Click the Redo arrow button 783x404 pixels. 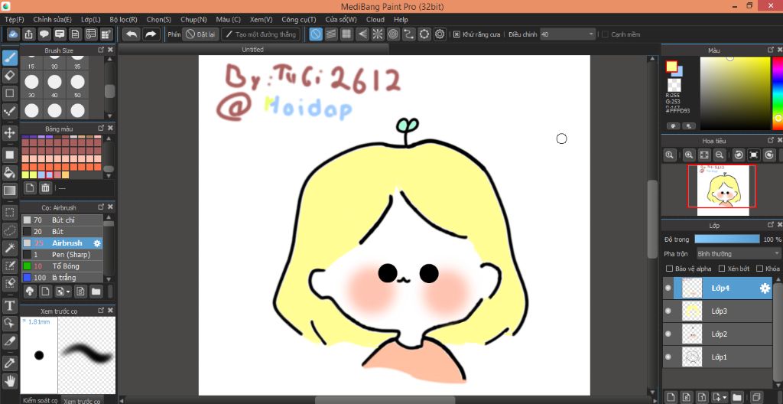pyautogui.click(x=150, y=34)
